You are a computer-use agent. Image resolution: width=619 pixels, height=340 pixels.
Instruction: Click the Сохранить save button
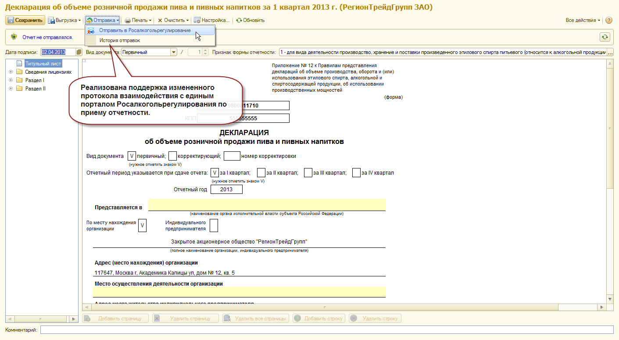(25, 20)
